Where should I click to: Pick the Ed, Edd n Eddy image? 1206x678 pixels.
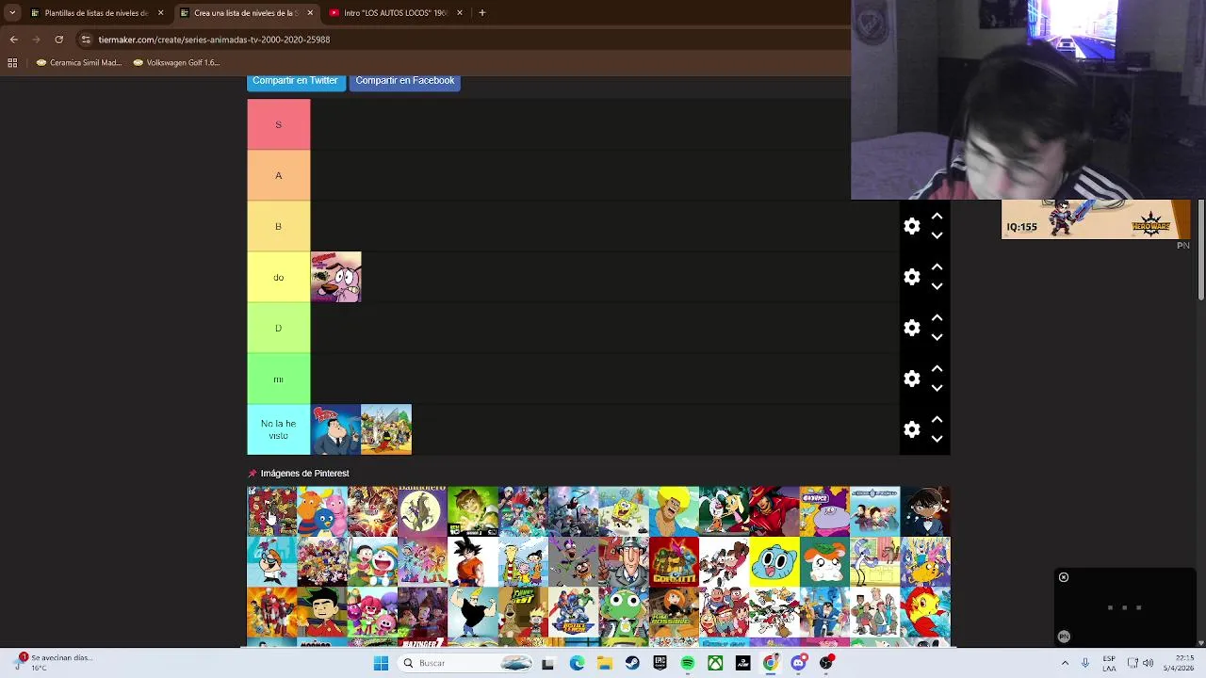[x=523, y=562]
